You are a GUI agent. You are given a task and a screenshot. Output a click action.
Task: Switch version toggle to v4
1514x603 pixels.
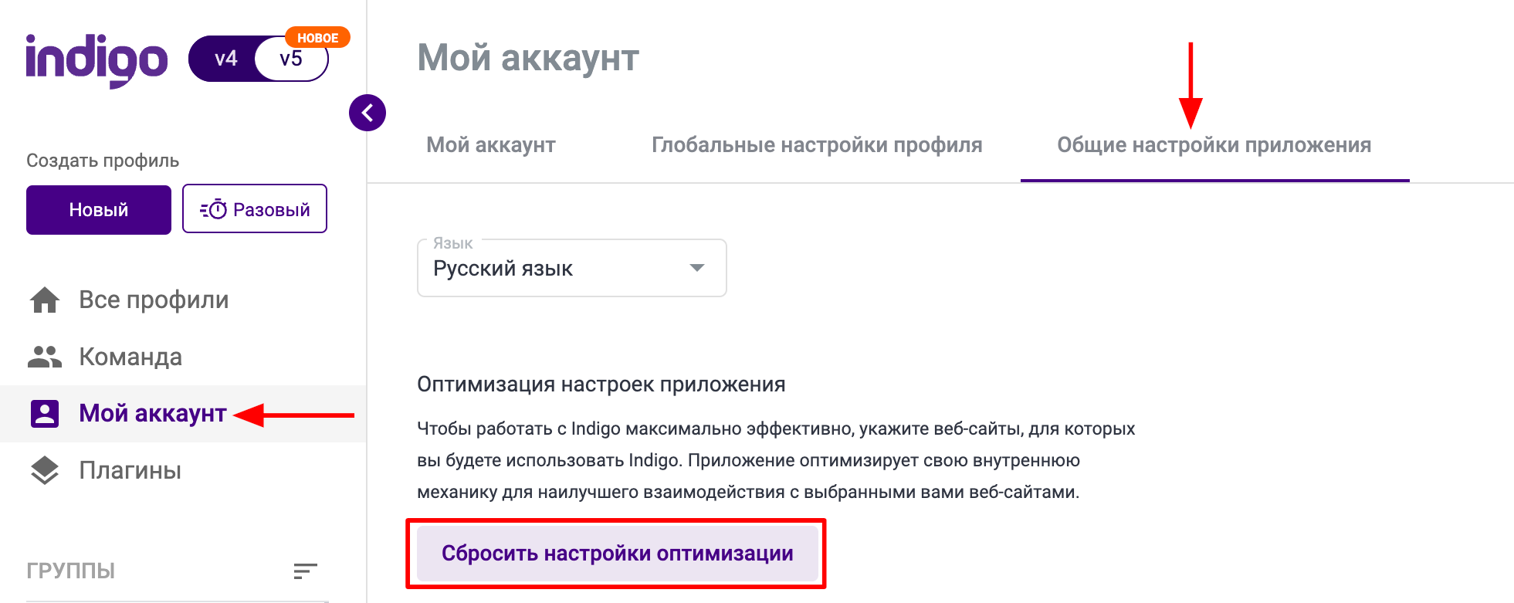pos(225,59)
